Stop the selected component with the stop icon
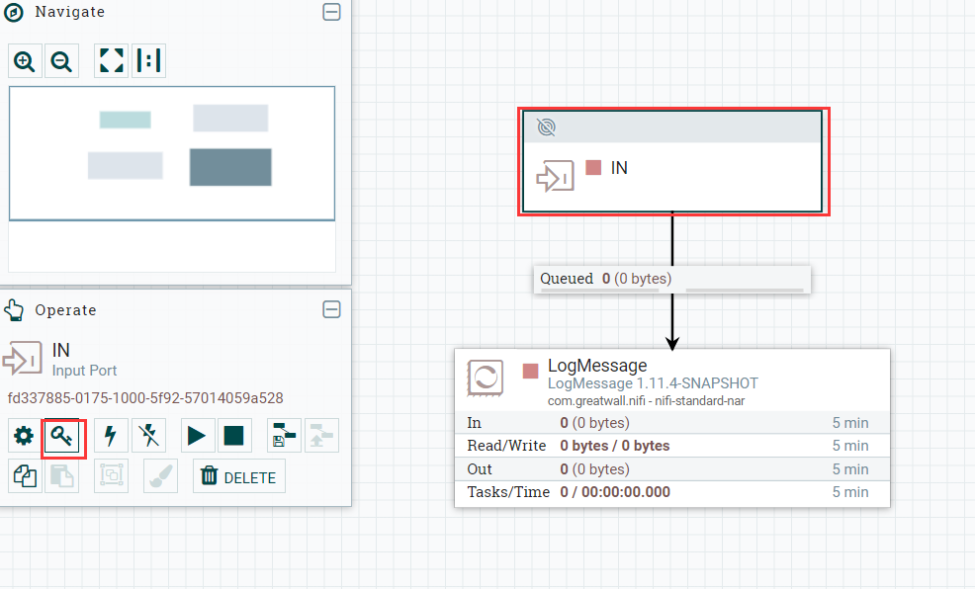The height and width of the screenshot is (589, 975). pos(234,435)
